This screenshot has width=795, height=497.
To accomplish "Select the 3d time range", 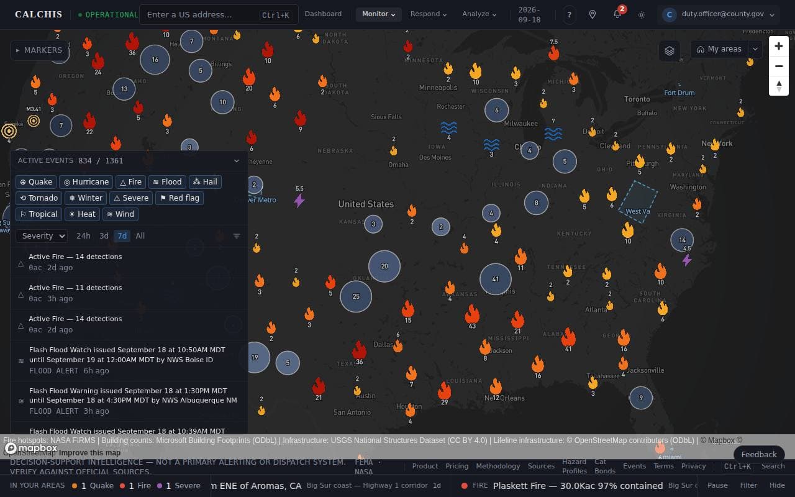I will (104, 236).
